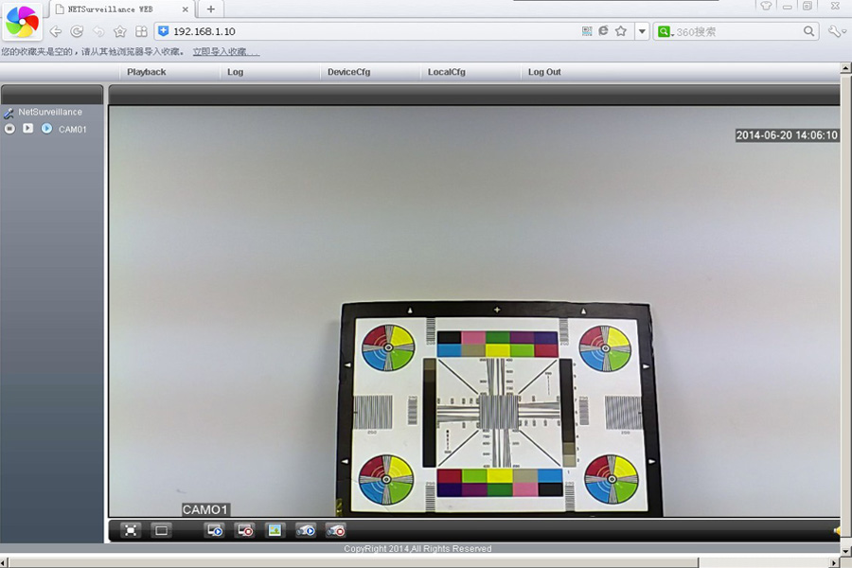Open the DeviceCfg menu
The width and height of the screenshot is (852, 568).
[348, 72]
